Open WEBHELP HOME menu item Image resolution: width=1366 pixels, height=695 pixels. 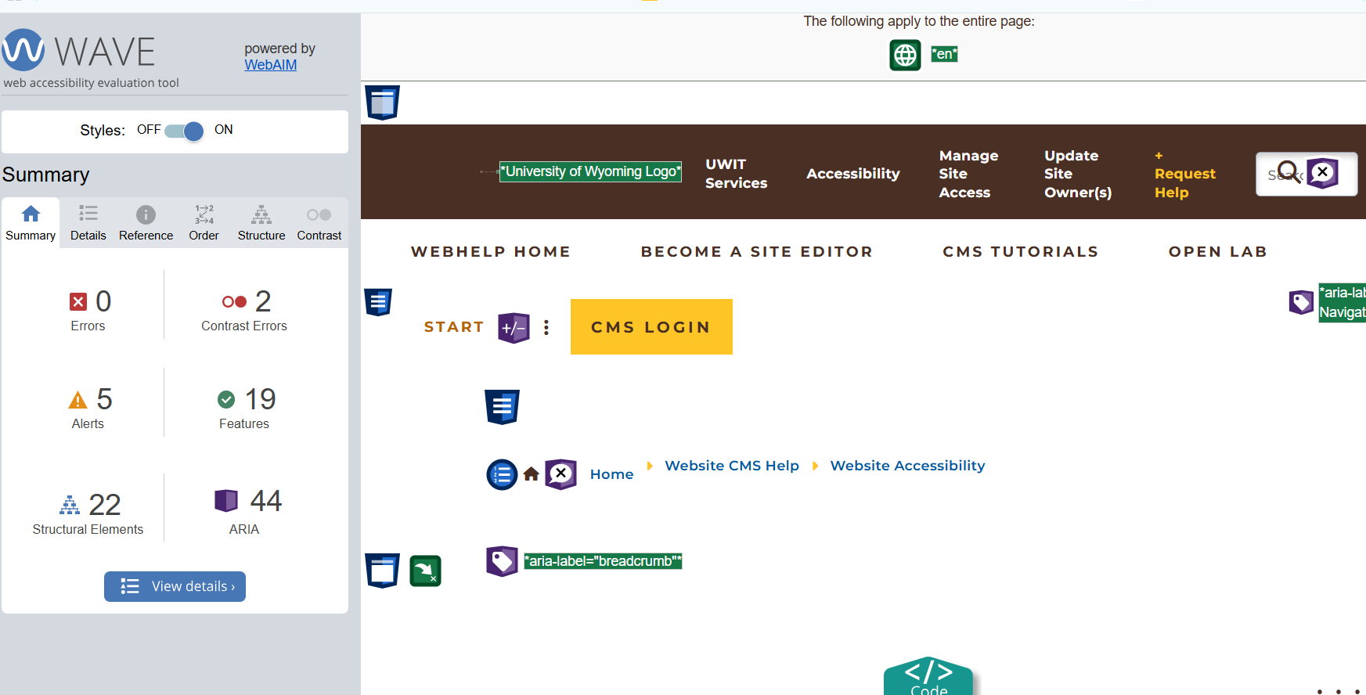coord(491,251)
